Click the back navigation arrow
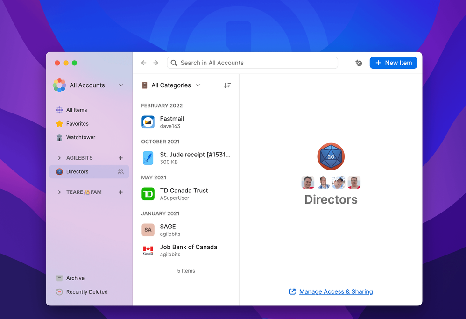Viewport: 466px width, 319px height. click(x=144, y=63)
